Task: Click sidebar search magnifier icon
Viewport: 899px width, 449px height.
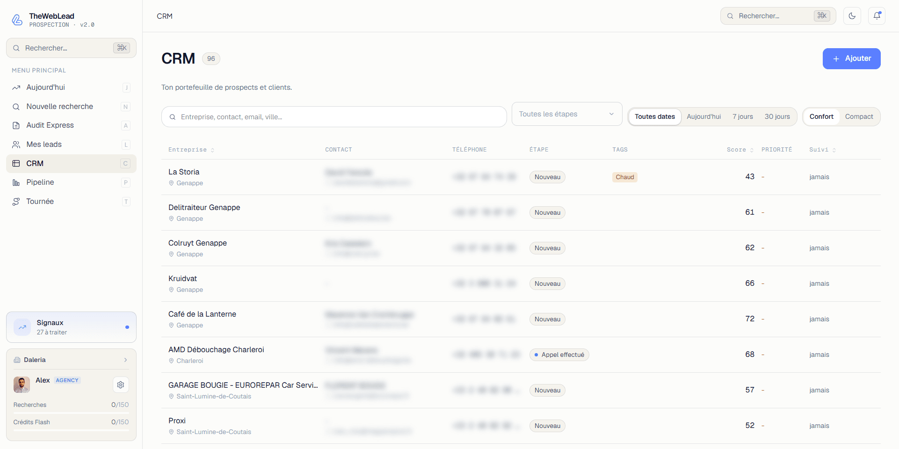Action: [x=16, y=48]
